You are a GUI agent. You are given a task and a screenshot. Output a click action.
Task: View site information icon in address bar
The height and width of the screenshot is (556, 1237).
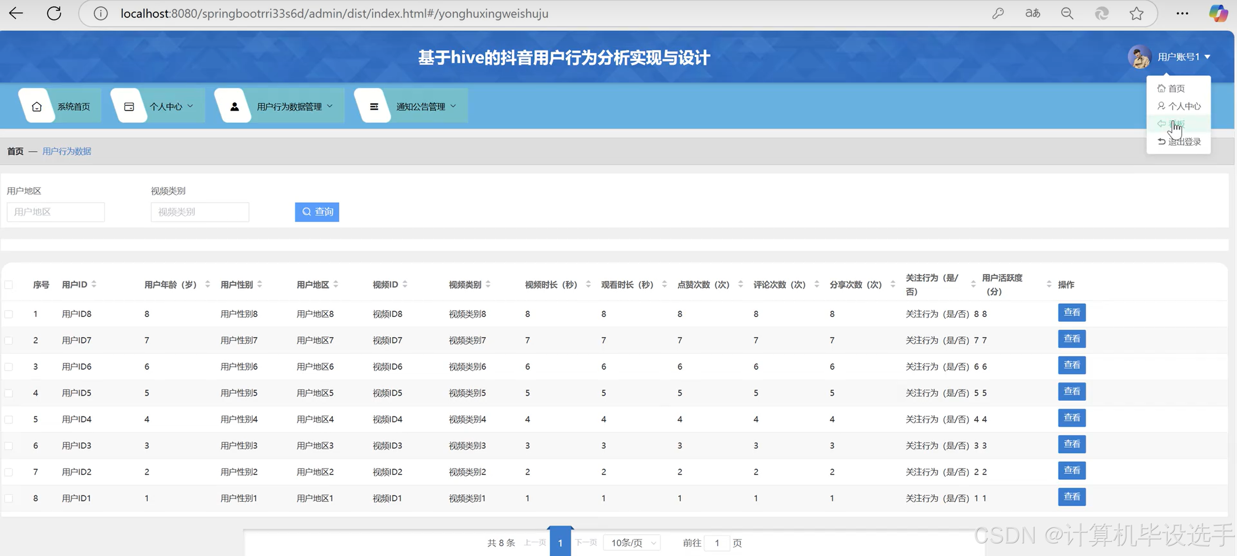click(x=100, y=13)
